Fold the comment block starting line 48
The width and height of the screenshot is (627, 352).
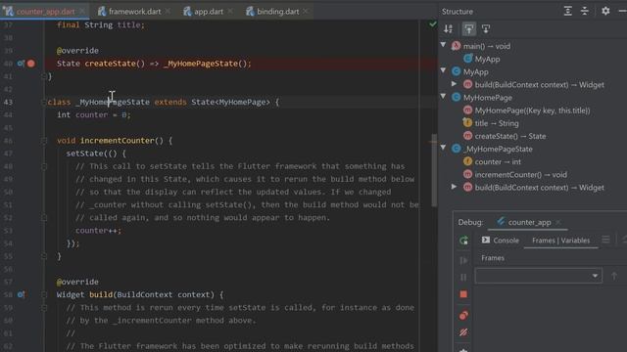pyautogui.click(x=44, y=166)
